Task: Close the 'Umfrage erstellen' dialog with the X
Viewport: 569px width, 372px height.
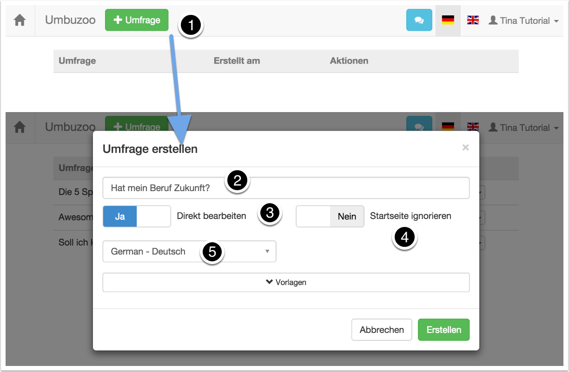Action: click(x=465, y=147)
